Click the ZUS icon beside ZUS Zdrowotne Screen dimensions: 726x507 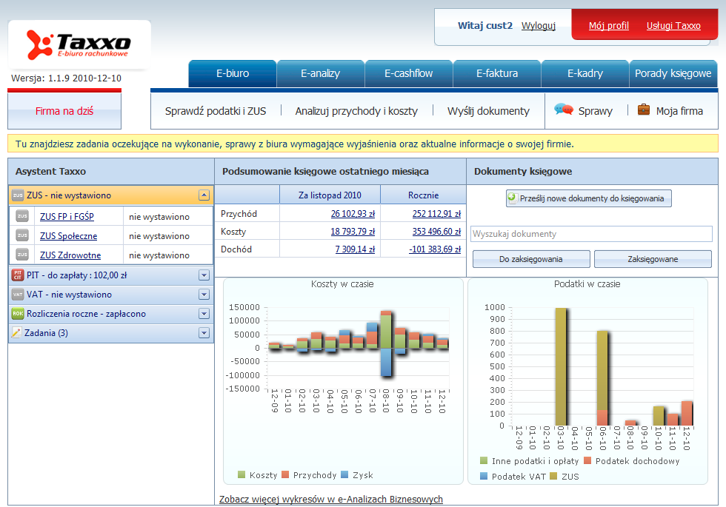(x=22, y=255)
